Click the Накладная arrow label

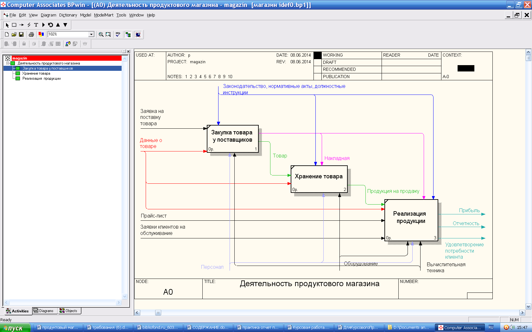click(337, 158)
